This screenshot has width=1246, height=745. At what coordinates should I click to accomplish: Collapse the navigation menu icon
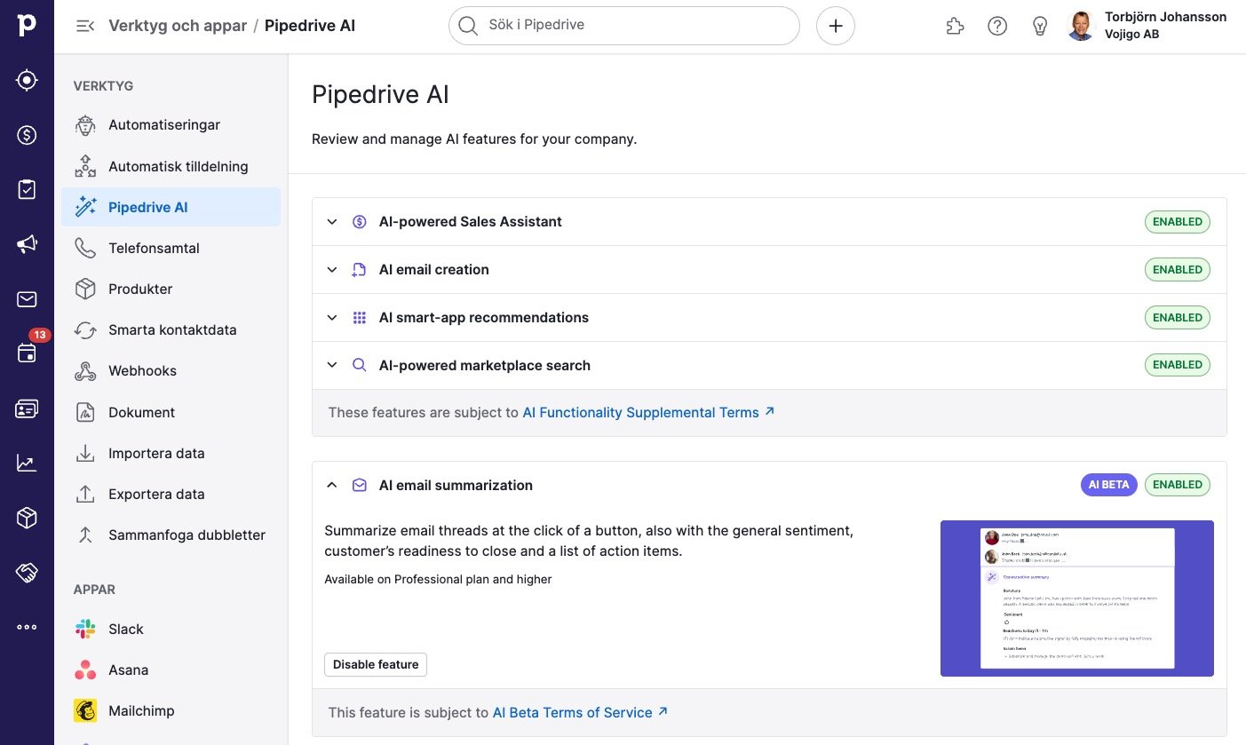tap(85, 26)
